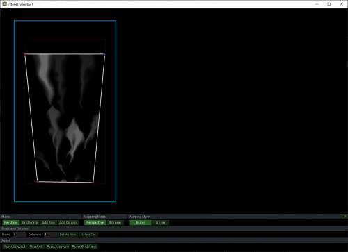This screenshot has width=348, height=252.
Task: Open the help question mark icon
Action: coord(345,217)
